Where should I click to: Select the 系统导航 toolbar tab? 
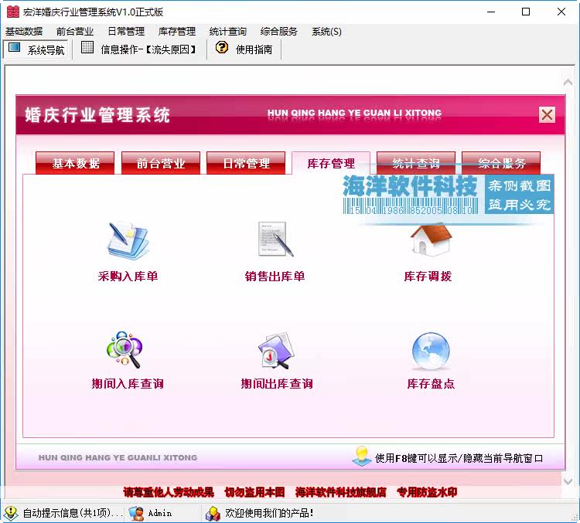(x=36, y=49)
